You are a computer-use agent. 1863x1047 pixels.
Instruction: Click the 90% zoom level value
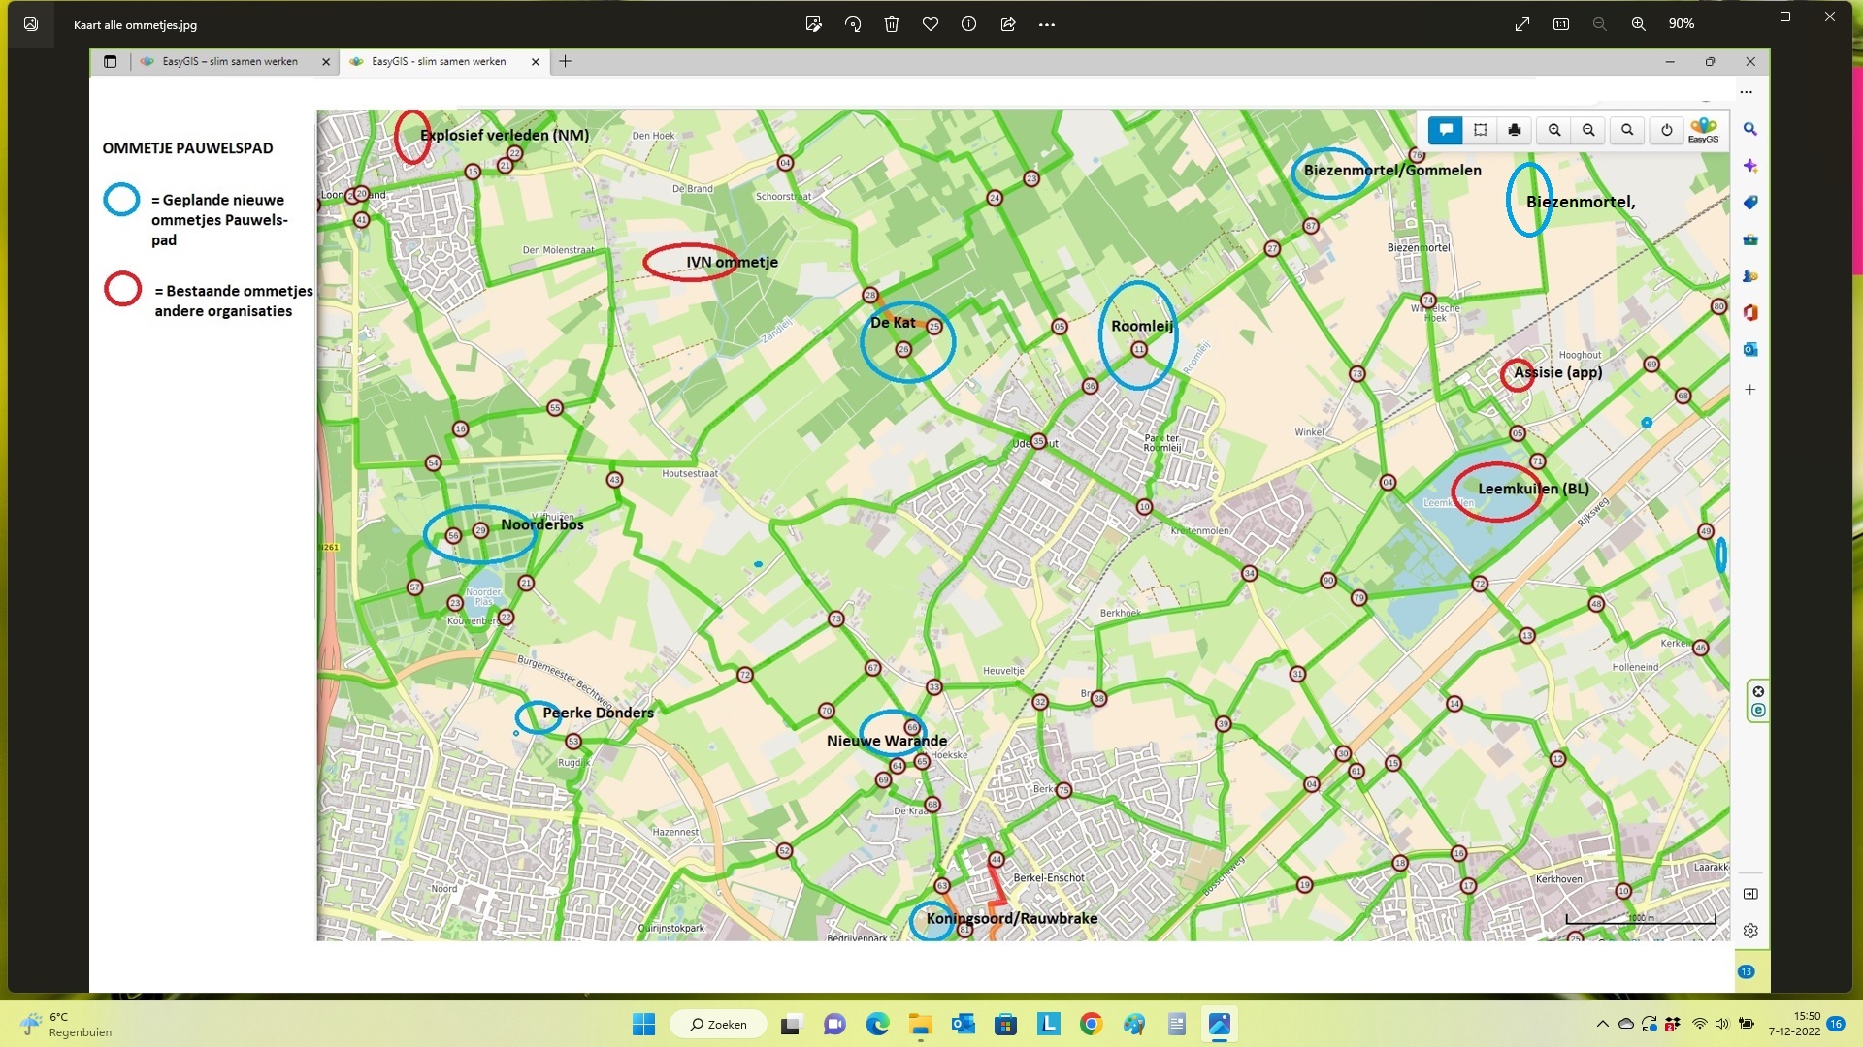click(1682, 24)
